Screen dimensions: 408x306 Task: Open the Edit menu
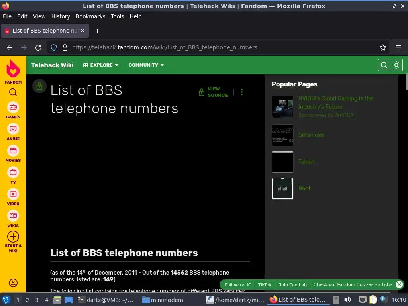pos(22,16)
